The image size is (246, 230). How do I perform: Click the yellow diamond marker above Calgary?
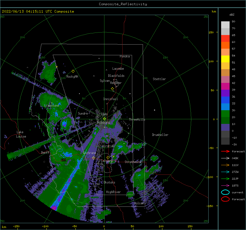pos(108,158)
